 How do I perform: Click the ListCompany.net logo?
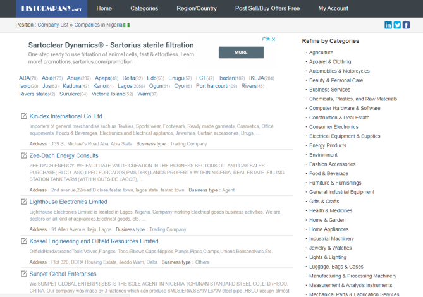coord(42,8)
